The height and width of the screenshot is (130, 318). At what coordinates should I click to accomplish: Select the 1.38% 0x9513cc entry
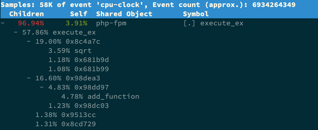(65, 115)
